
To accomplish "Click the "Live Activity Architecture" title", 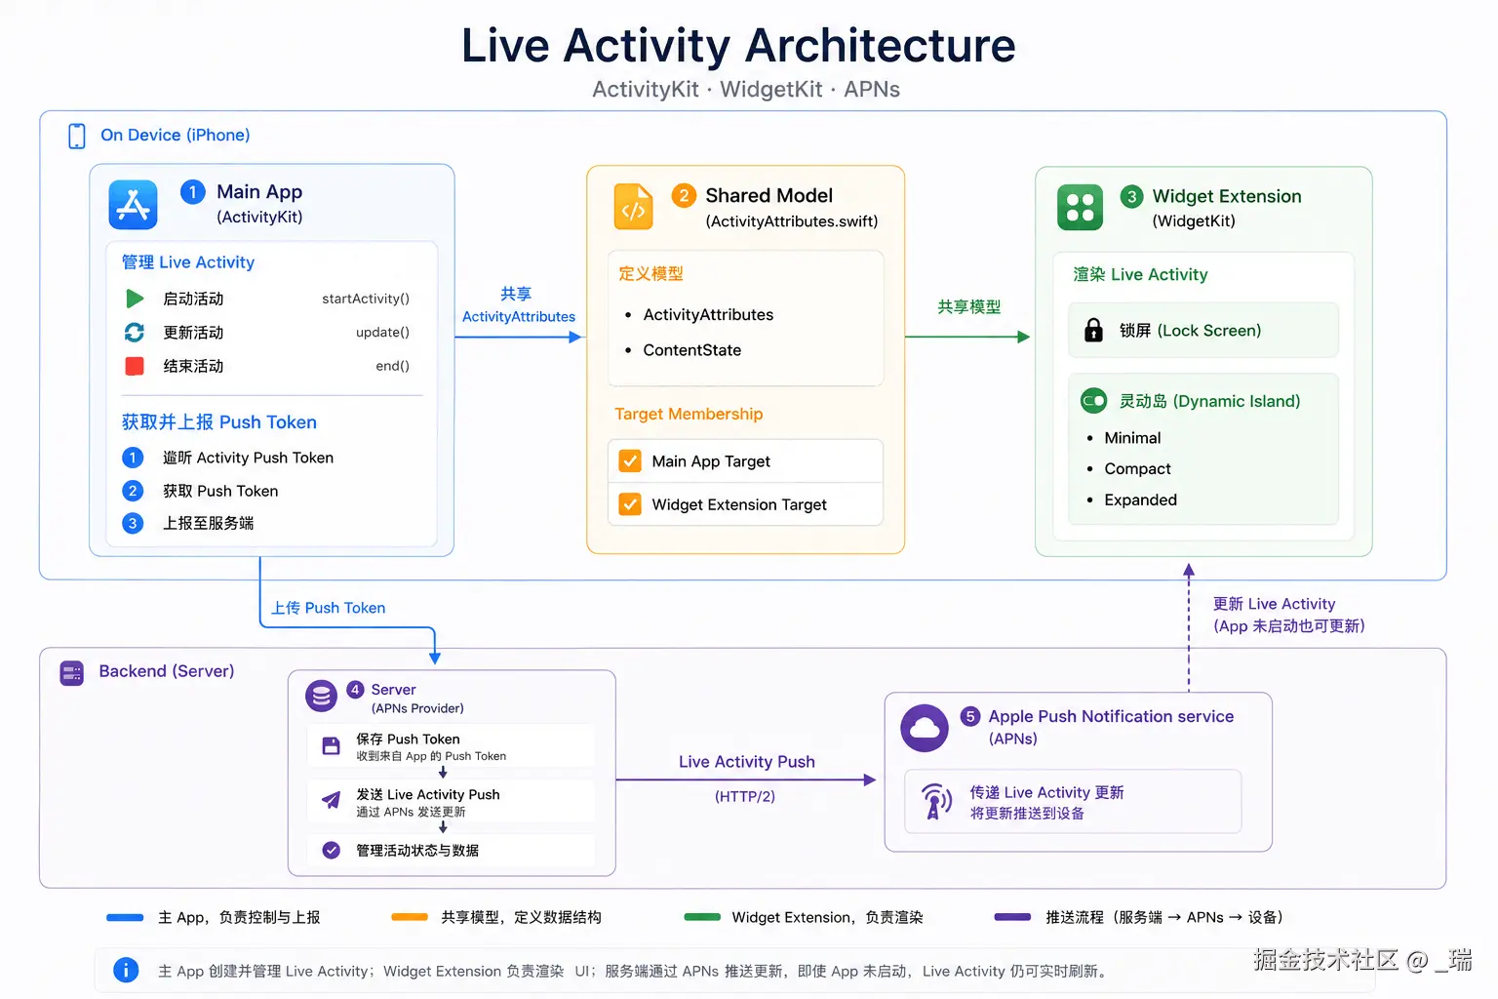I will click(738, 46).
